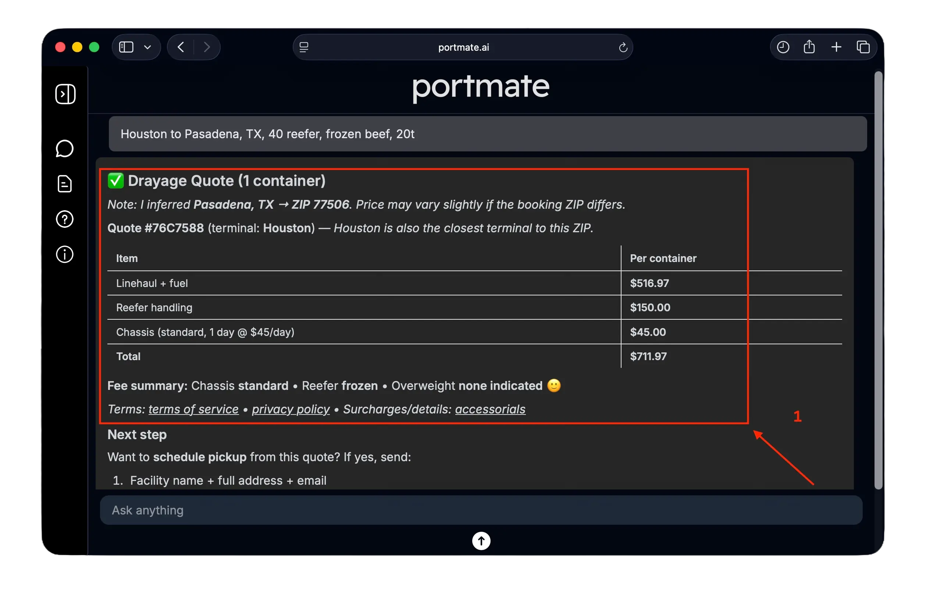Click the Linehaul + fuel row label
Viewport: 926px width, 610px height.
click(x=152, y=283)
